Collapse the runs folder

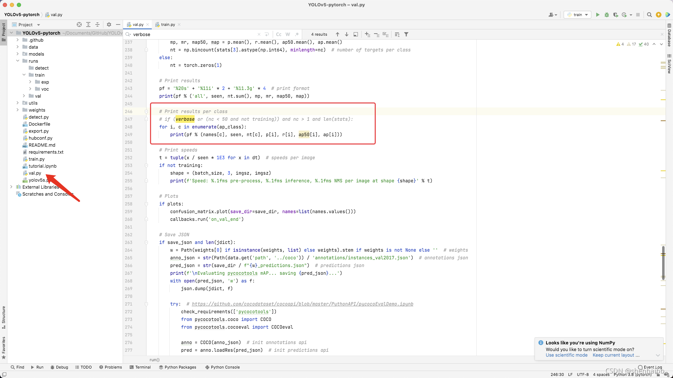18,61
